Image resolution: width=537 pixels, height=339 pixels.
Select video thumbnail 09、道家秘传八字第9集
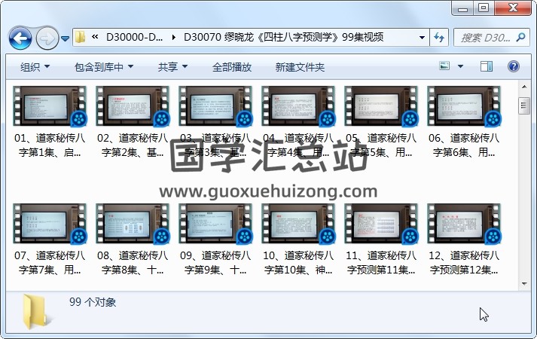click(x=215, y=224)
